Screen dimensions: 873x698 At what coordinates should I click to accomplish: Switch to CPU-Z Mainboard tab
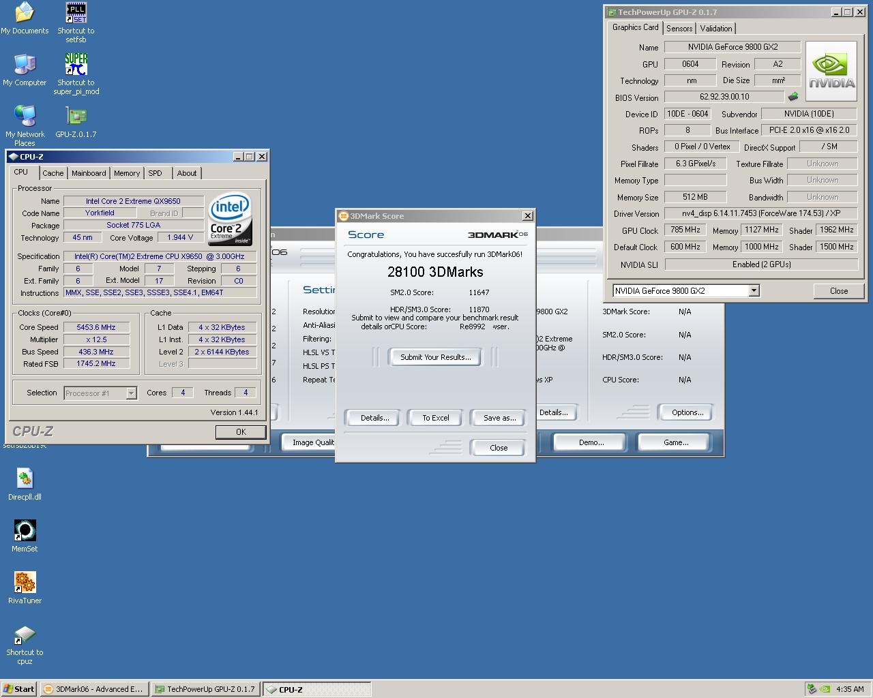click(x=89, y=173)
